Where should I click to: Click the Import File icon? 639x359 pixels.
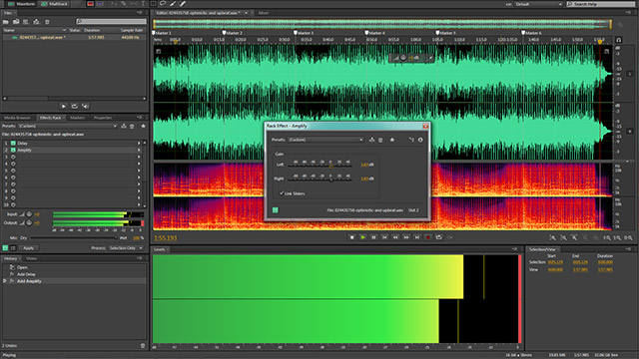click(x=16, y=22)
